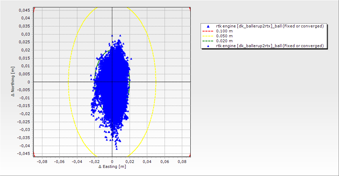The height and width of the screenshot is (176, 339).
Task: Click the red 0.100 m legend line
Action: click(x=208, y=31)
